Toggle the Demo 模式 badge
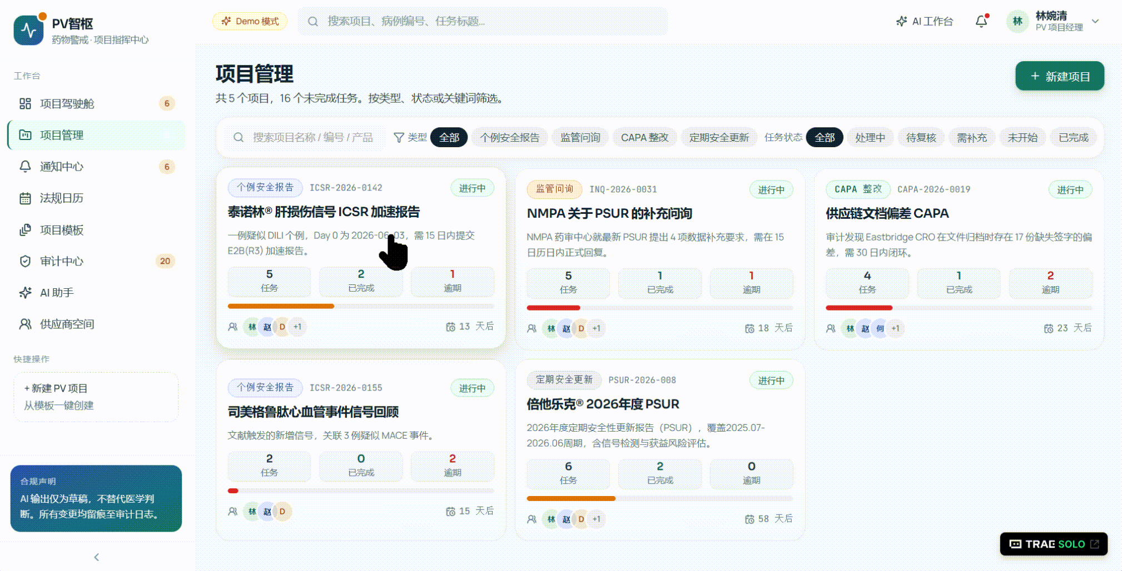Image resolution: width=1122 pixels, height=571 pixels. point(250,21)
